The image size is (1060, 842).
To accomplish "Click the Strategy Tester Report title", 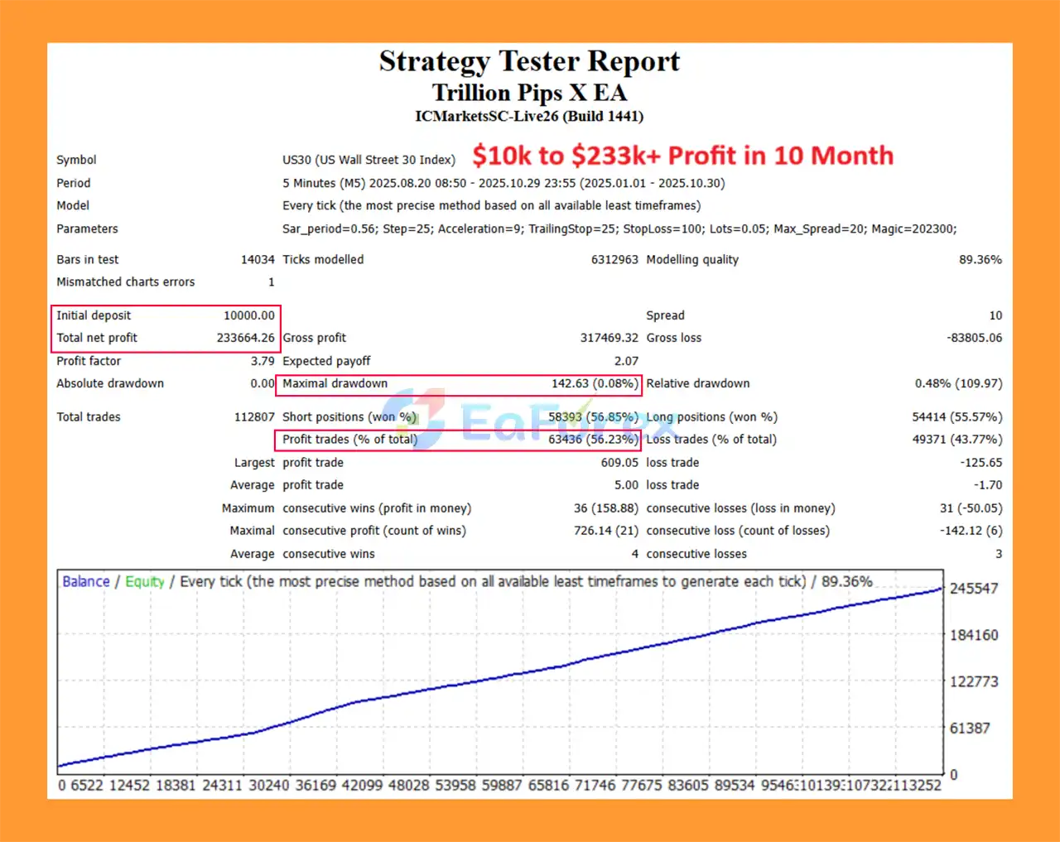I will (x=529, y=60).
